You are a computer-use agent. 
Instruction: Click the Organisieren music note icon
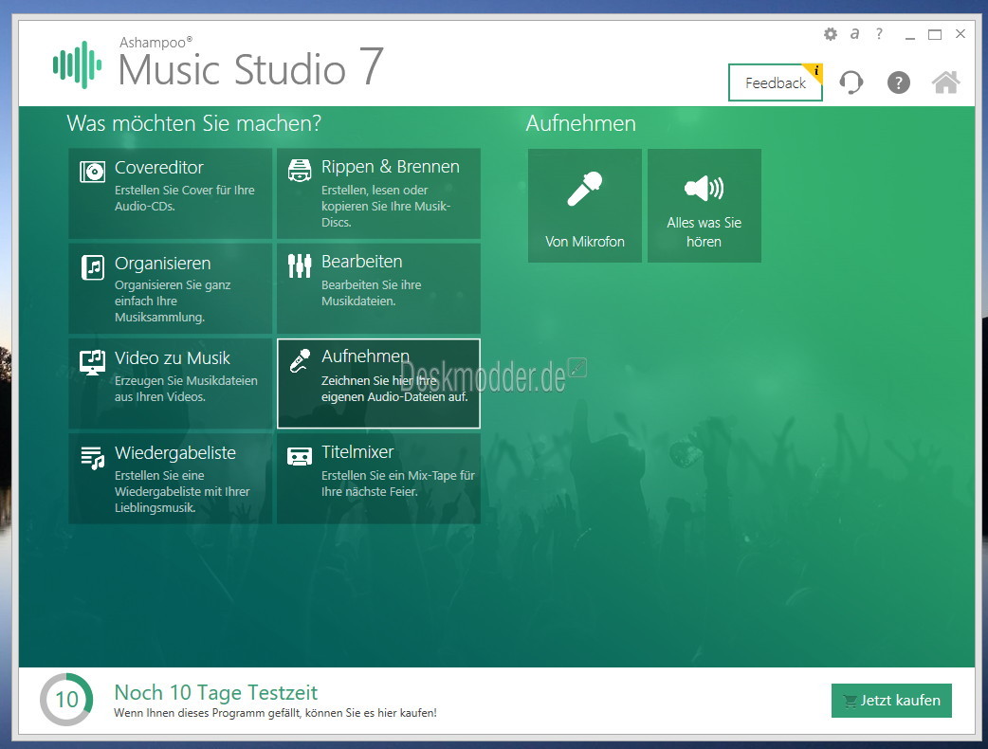(x=93, y=267)
